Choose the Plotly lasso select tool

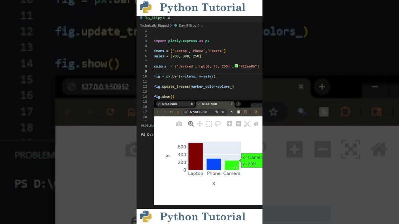coord(218,124)
